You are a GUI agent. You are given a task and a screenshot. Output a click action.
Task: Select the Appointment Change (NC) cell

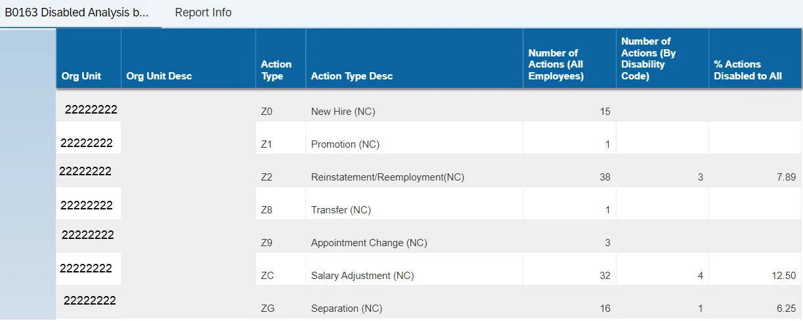click(369, 243)
